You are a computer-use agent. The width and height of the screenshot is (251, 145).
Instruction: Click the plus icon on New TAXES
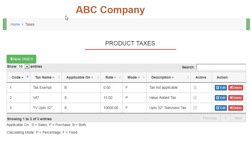tap(11, 59)
